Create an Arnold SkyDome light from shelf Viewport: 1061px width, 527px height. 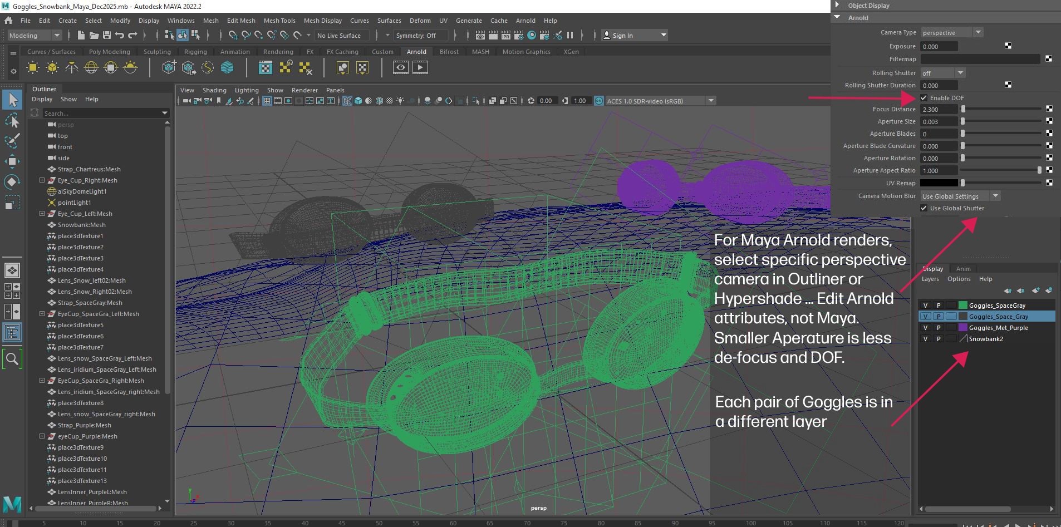pyautogui.click(x=91, y=68)
